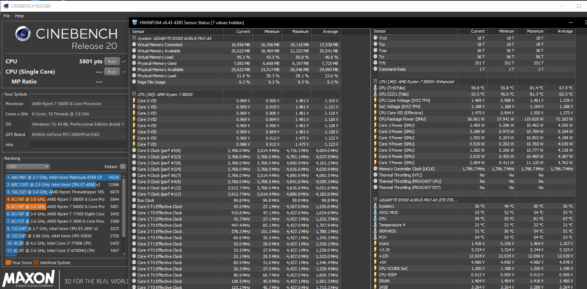The height and width of the screenshot is (289, 587).
Task: Click the ranking list vertical scrollbar
Action: (x=124, y=214)
